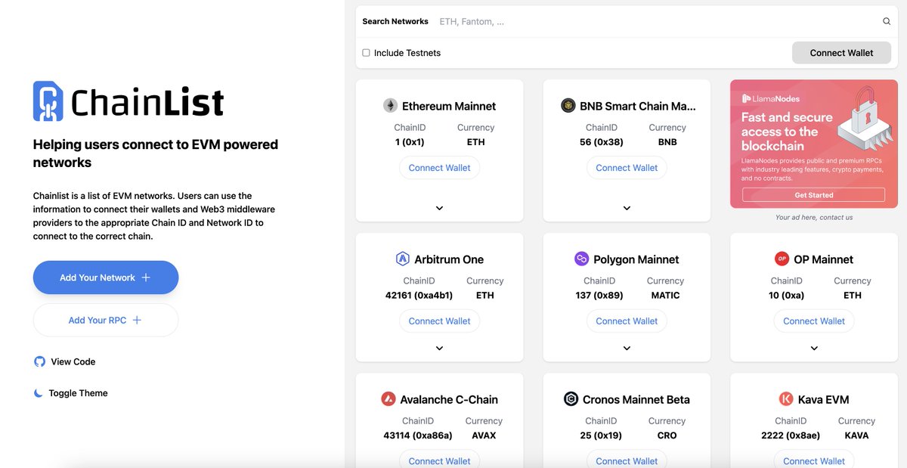Image resolution: width=907 pixels, height=468 pixels.
Task: Click Get Started in the LlamaNodes ad
Action: (x=813, y=194)
